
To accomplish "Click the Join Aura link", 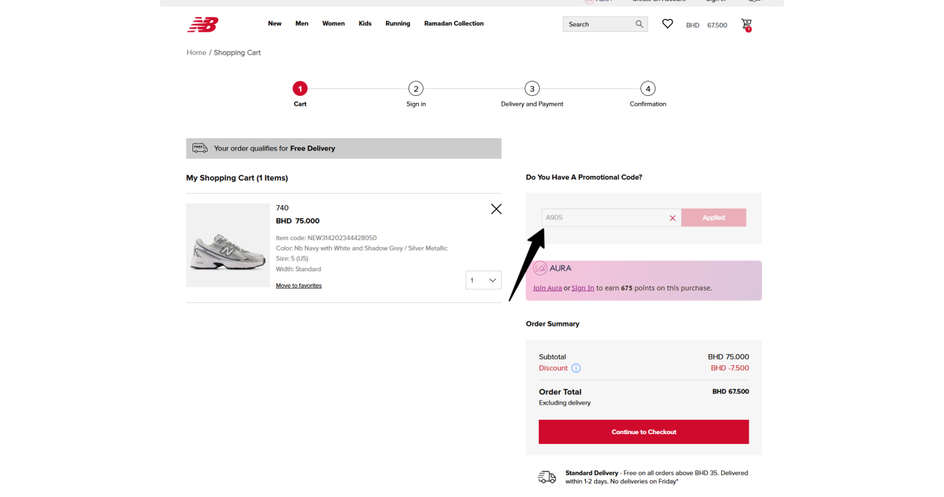I will (547, 288).
